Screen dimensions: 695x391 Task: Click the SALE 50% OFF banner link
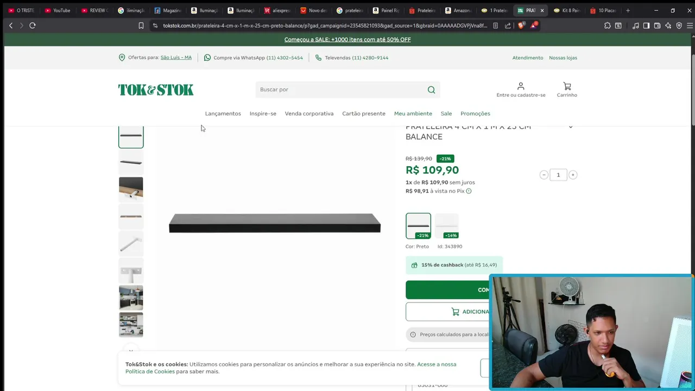coord(347,40)
